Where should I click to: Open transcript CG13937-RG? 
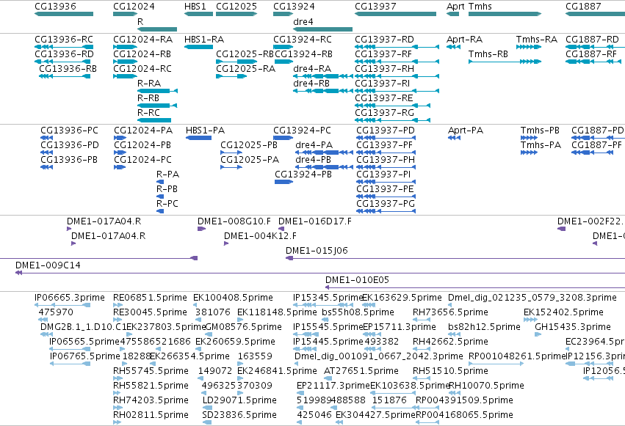pos(384,113)
